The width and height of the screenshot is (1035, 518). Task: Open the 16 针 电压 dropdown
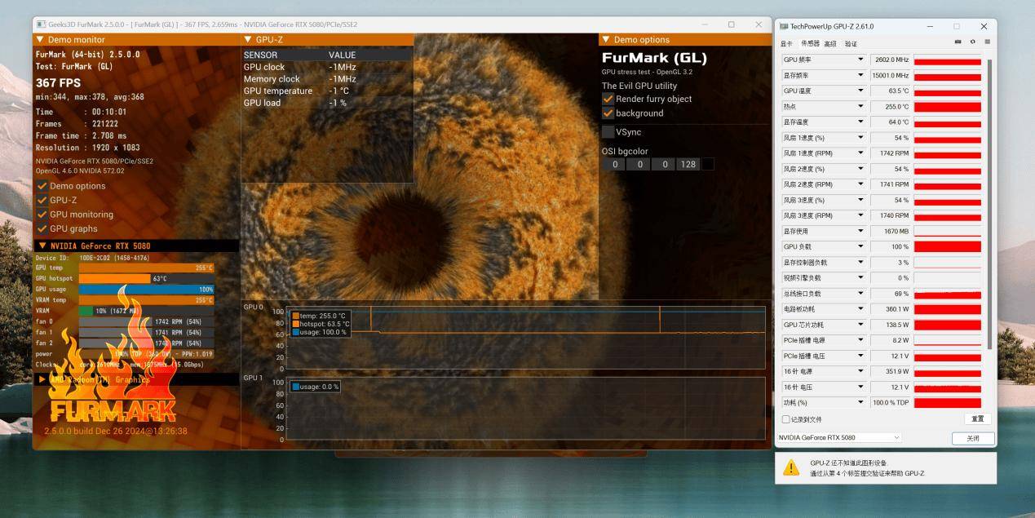pyautogui.click(x=860, y=387)
